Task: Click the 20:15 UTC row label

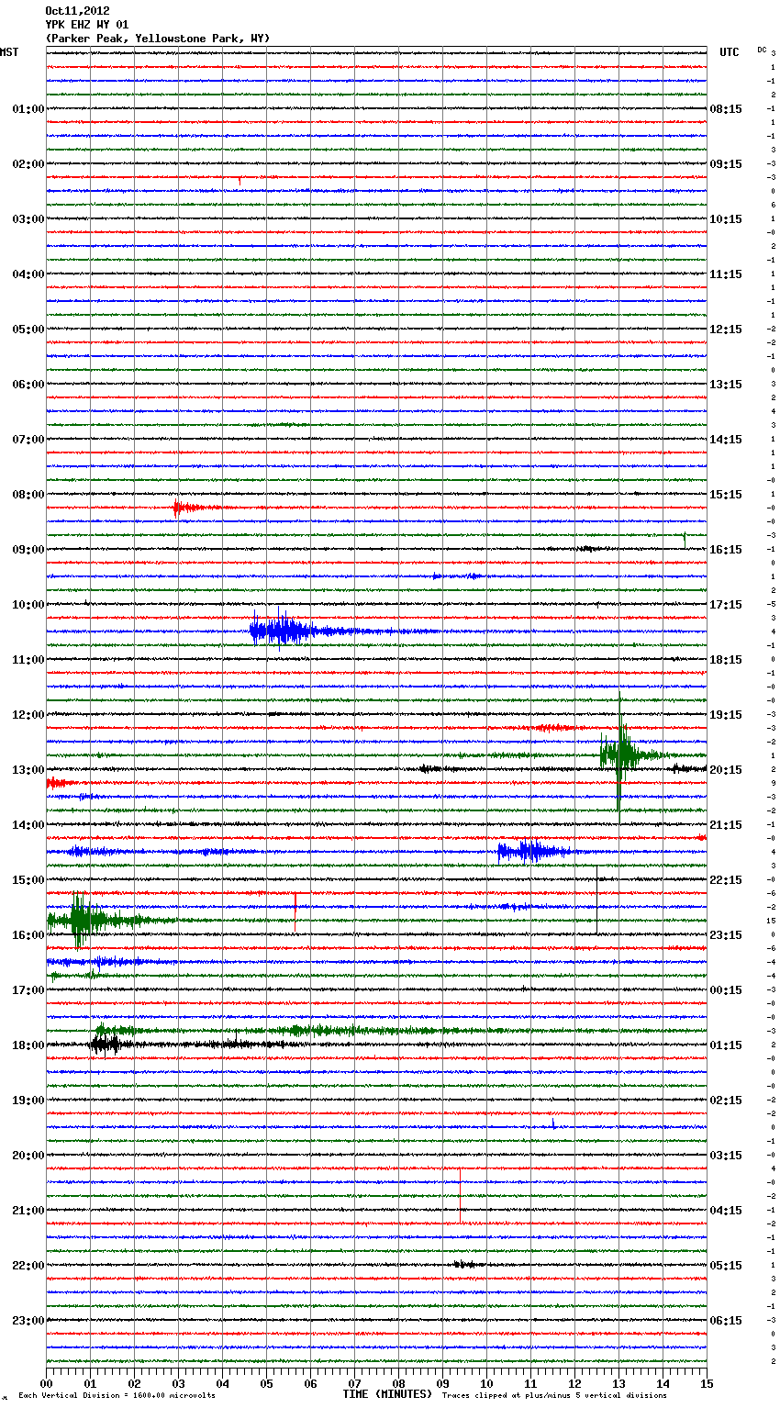Action: (726, 770)
